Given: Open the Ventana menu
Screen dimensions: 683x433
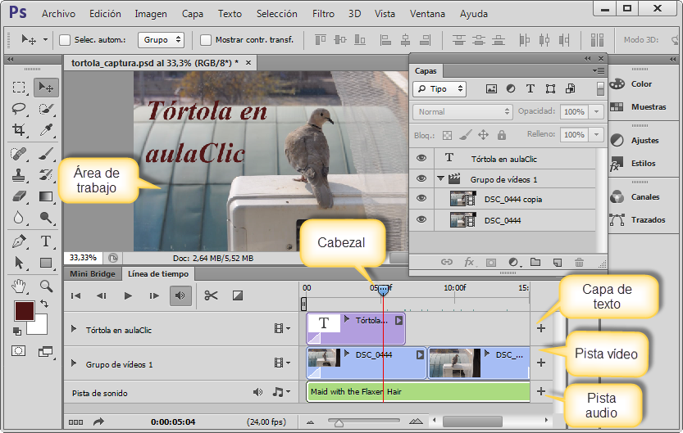Looking at the screenshot, I should pyautogui.click(x=427, y=14).
